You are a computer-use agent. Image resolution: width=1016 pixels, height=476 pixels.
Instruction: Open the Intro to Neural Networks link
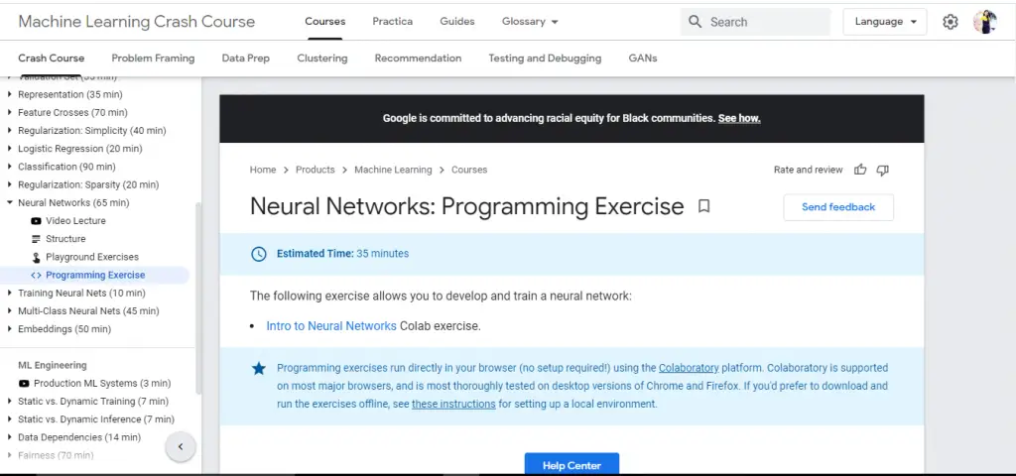click(x=330, y=326)
